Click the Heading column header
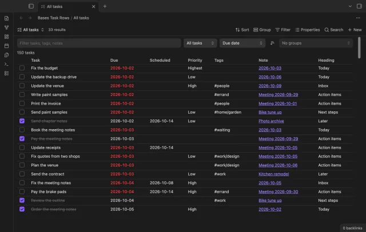This screenshot has width=366, height=232. (326, 60)
